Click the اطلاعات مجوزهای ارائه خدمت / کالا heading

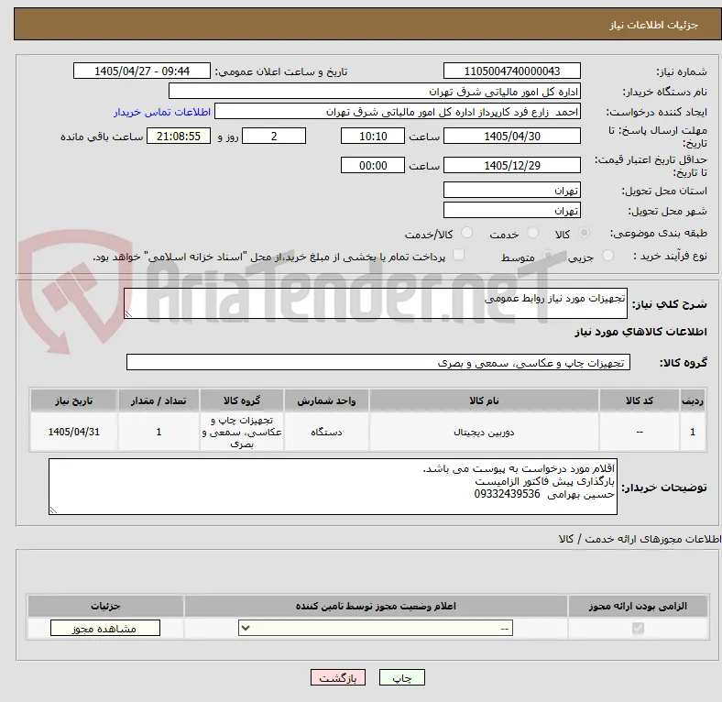coord(640,539)
